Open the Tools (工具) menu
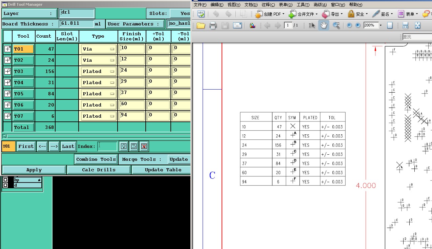Image resolution: width=432 pixels, height=249 pixels. click(303, 5)
